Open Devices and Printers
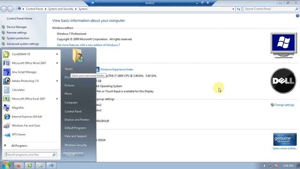This screenshot has width=300, height=169. (x=77, y=120)
